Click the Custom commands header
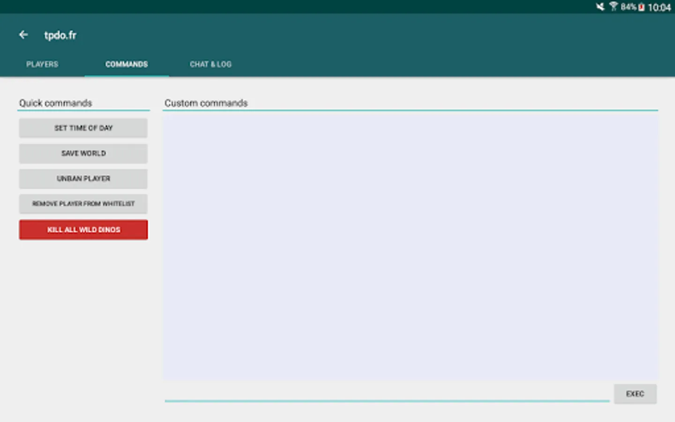Viewport: 675px width, 422px height. [205, 103]
